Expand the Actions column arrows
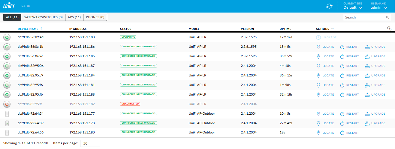The image size is (395, 149). (x=332, y=29)
